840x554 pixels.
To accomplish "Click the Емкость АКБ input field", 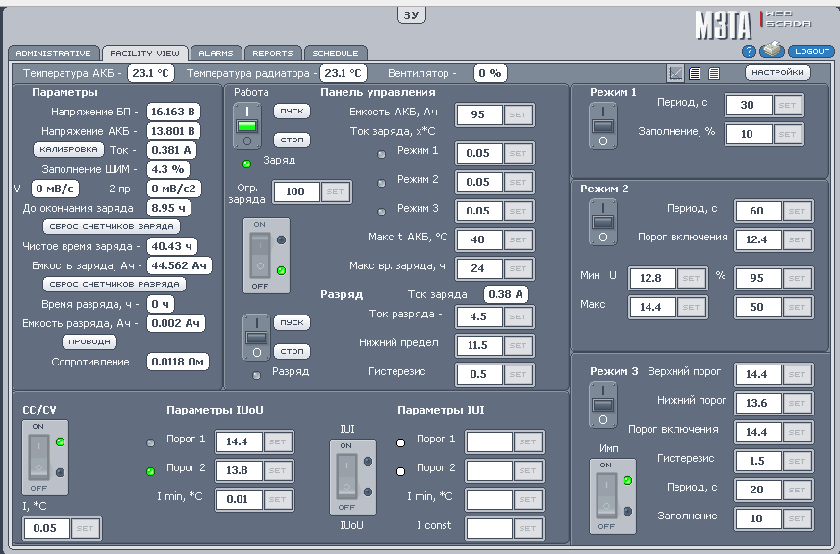I will pyautogui.click(x=479, y=114).
